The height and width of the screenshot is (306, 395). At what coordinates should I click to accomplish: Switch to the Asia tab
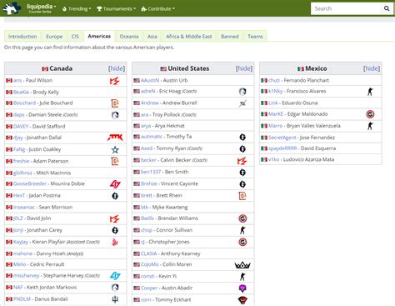152,37
